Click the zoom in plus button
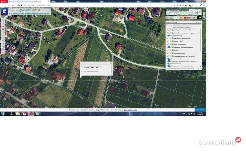 [x=6, y=18]
